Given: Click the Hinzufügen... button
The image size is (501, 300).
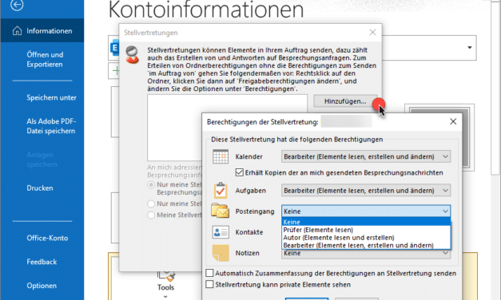Looking at the screenshot, I should pos(345,101).
